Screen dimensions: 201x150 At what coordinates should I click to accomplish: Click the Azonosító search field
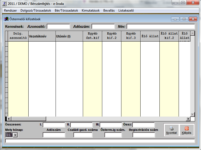[x=58, y=26]
